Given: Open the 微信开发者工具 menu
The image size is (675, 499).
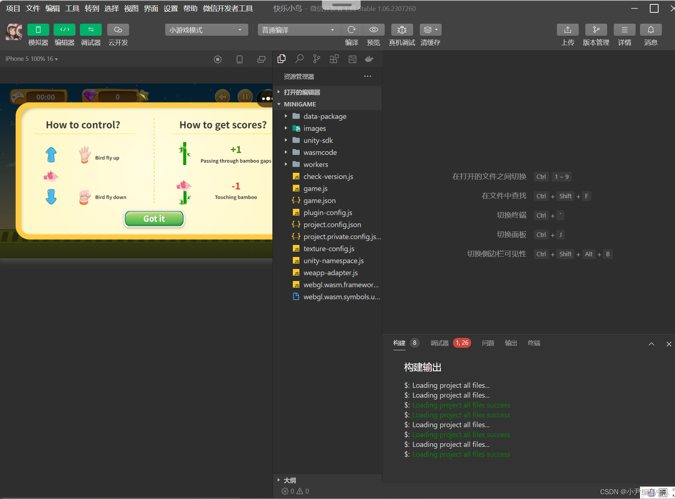Looking at the screenshot, I should coord(228,8).
